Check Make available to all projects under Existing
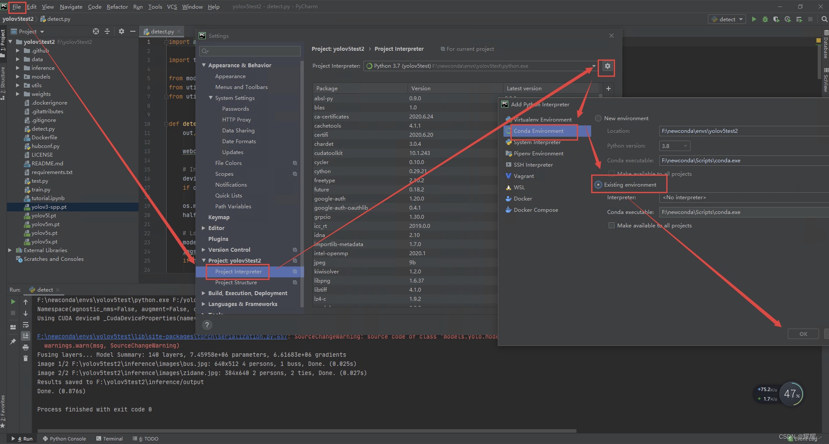Image resolution: width=829 pixels, height=444 pixels. [x=612, y=226]
